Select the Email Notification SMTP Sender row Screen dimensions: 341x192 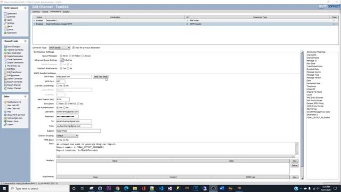click(185, 24)
